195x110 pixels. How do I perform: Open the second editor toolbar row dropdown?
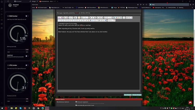[x=111, y=20]
